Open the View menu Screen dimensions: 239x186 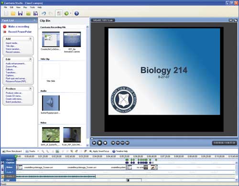tap(18, 7)
